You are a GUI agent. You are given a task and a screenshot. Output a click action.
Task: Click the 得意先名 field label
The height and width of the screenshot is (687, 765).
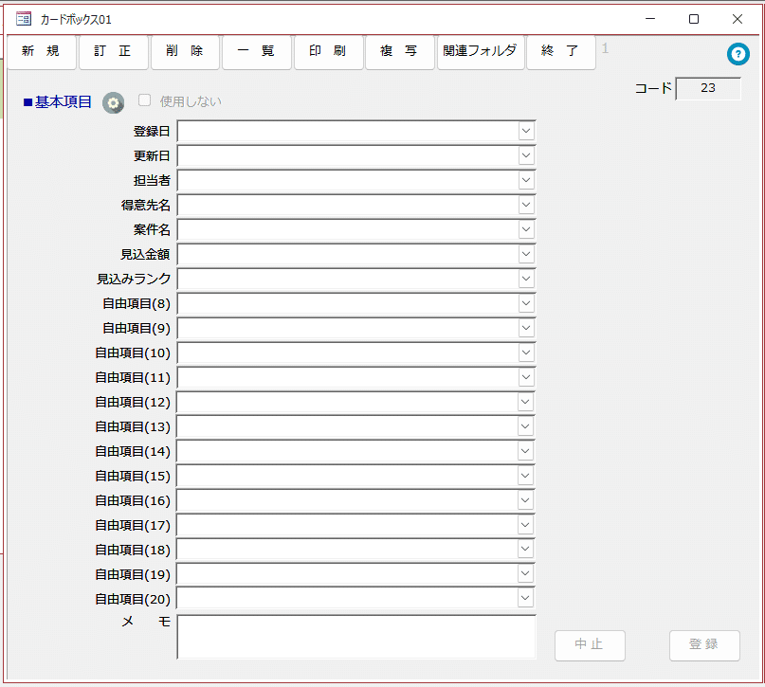146,205
